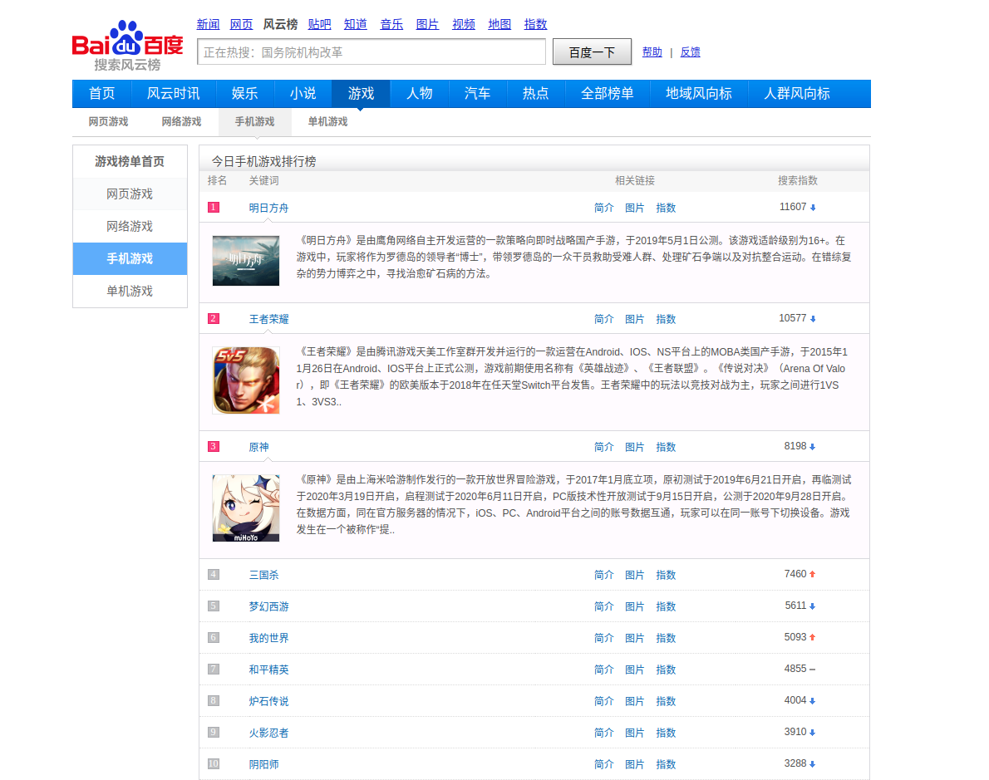
Task: Select 人群风向标 in nav bar
Action: [797, 93]
